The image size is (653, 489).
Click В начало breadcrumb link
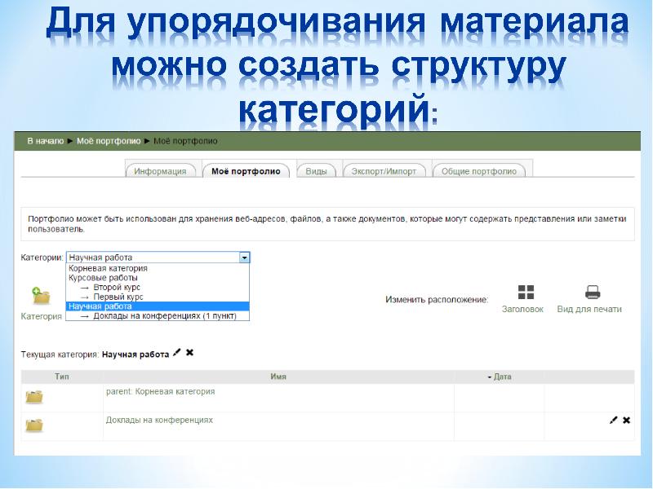pos(45,141)
